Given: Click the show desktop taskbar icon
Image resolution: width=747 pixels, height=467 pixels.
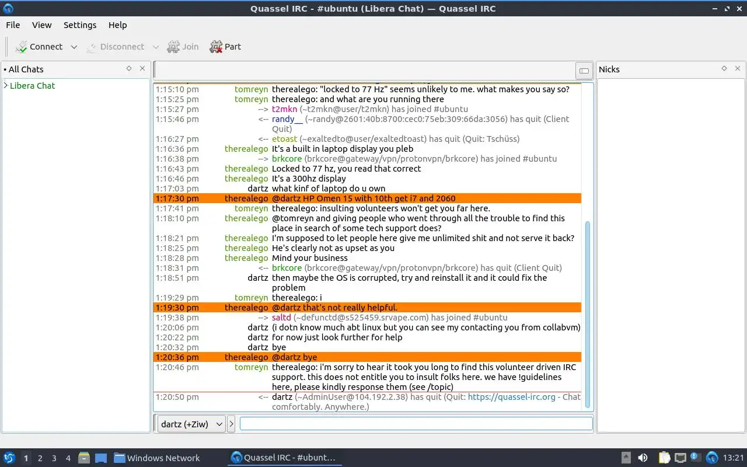Looking at the screenshot, I should pyautogui.click(x=101, y=458).
